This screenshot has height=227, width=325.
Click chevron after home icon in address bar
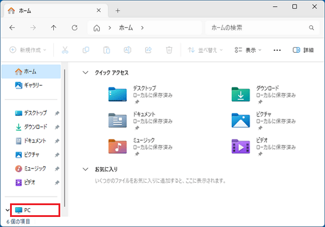pyautogui.click(x=110, y=28)
